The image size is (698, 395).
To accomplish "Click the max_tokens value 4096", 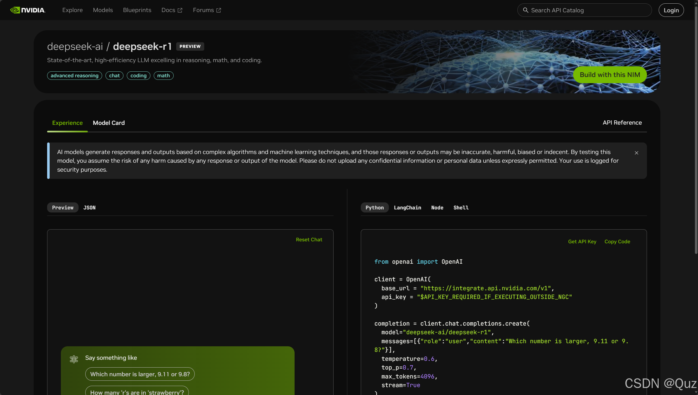I will pyautogui.click(x=427, y=376).
